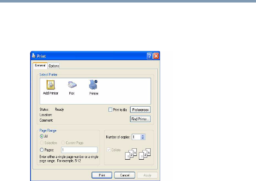Toggle the Collate checkbox
The height and width of the screenshot is (181, 256).
pos(109,150)
